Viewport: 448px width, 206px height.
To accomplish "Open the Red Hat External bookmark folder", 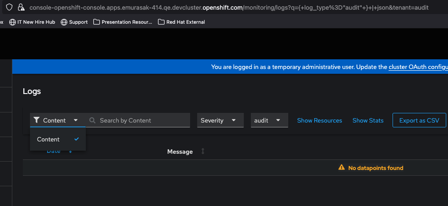I will coord(181,22).
